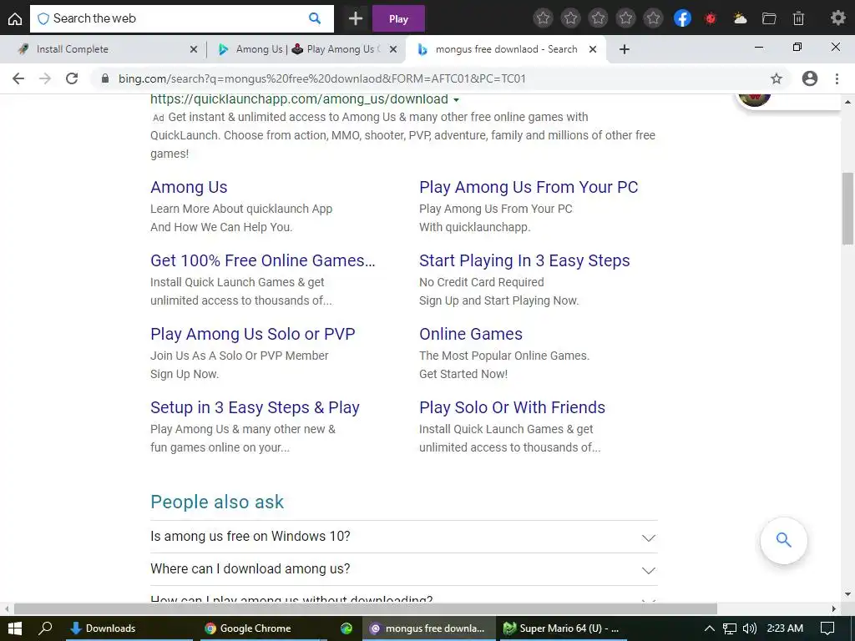
Task: Click the bing.com address bar URL
Action: point(321,78)
